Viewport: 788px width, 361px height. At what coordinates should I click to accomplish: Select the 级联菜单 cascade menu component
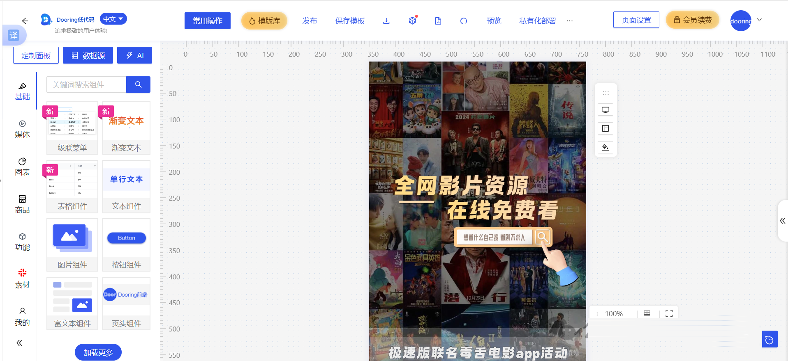pos(72,128)
